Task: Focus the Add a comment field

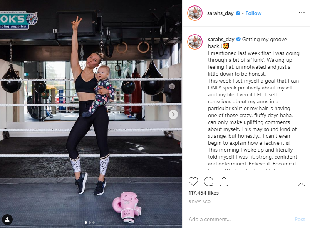Action: (239, 219)
